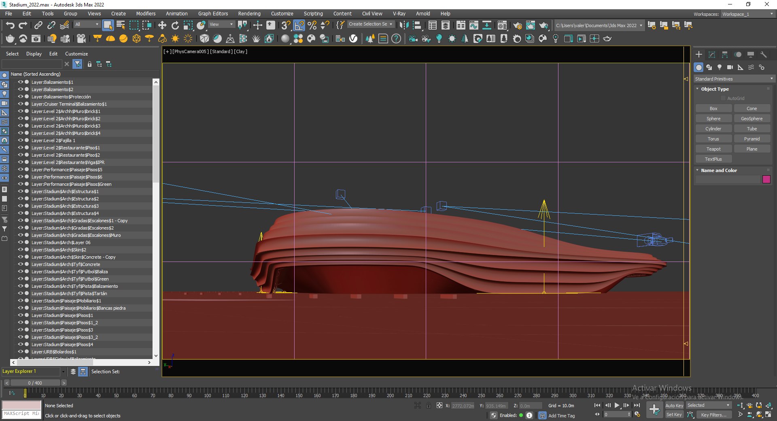Viewport: 777px width, 421px height.
Task: Toggle the Percent Snap tool
Action: [312, 25]
